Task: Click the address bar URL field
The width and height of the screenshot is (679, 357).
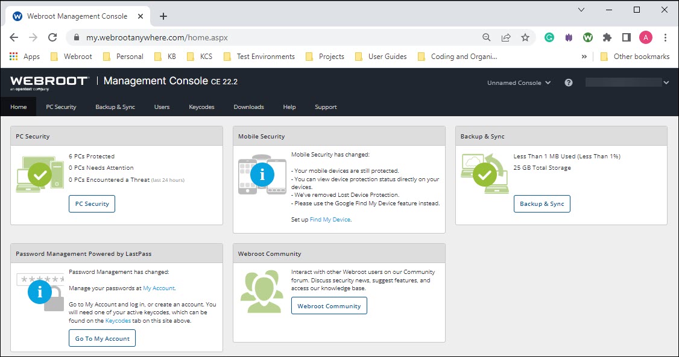Action: pos(271,37)
